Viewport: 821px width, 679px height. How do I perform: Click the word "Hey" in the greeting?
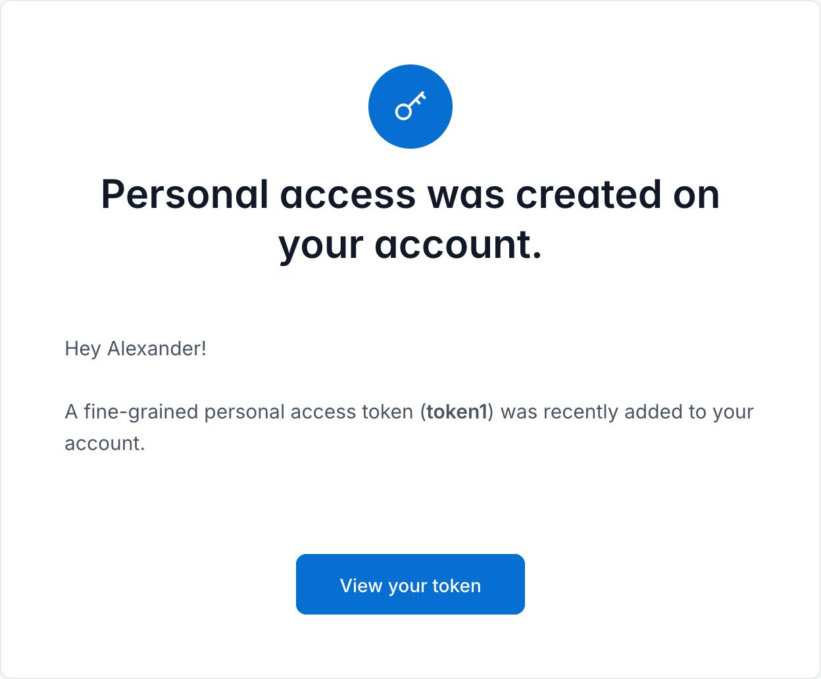point(82,349)
